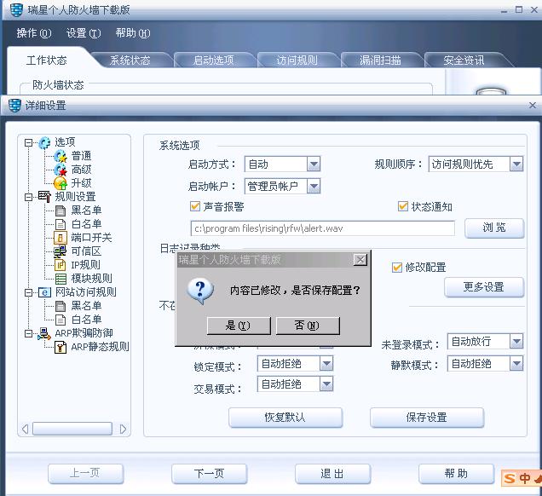Open the 操作(O) menu
Screen dimensions: 542x496
coord(34,33)
